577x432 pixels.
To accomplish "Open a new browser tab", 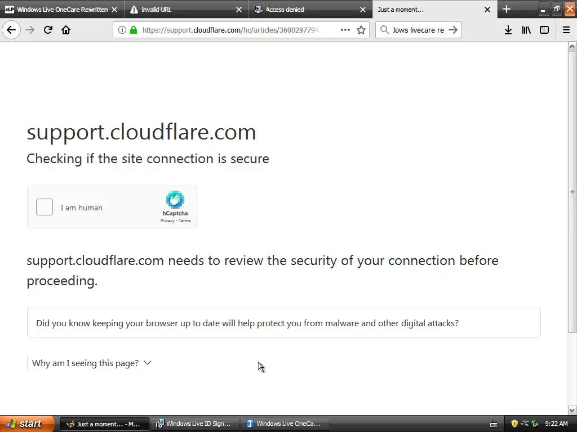I will click(x=507, y=9).
